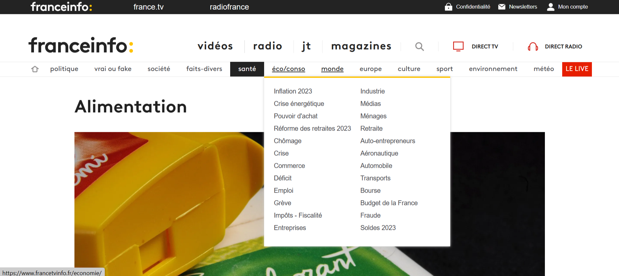
Task: Choose Crise énergétique in dropdown
Action: (x=299, y=104)
